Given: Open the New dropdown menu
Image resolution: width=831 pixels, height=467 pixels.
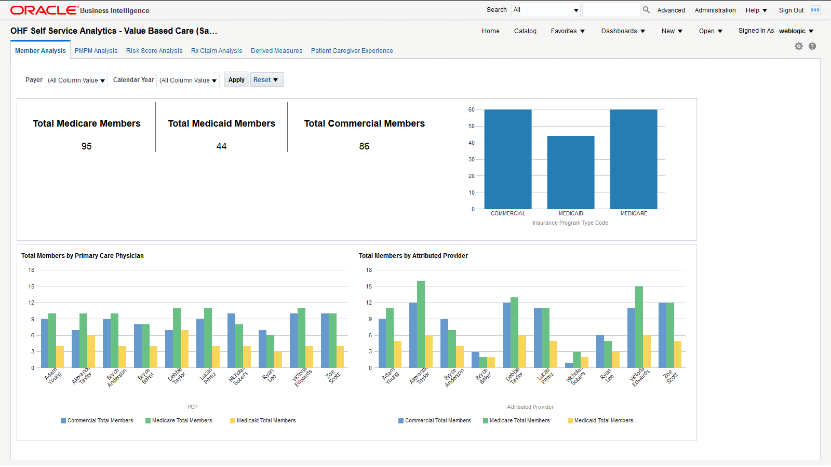Looking at the screenshot, I should point(671,31).
